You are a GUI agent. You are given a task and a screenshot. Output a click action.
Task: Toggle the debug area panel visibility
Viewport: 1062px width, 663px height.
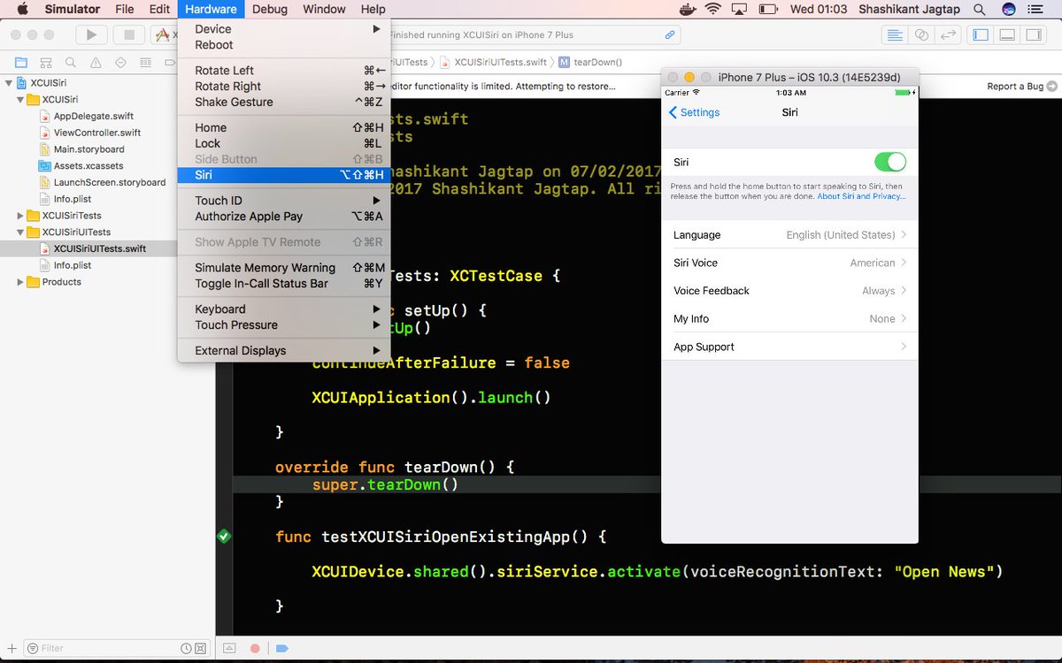pyautogui.click(x=1006, y=35)
